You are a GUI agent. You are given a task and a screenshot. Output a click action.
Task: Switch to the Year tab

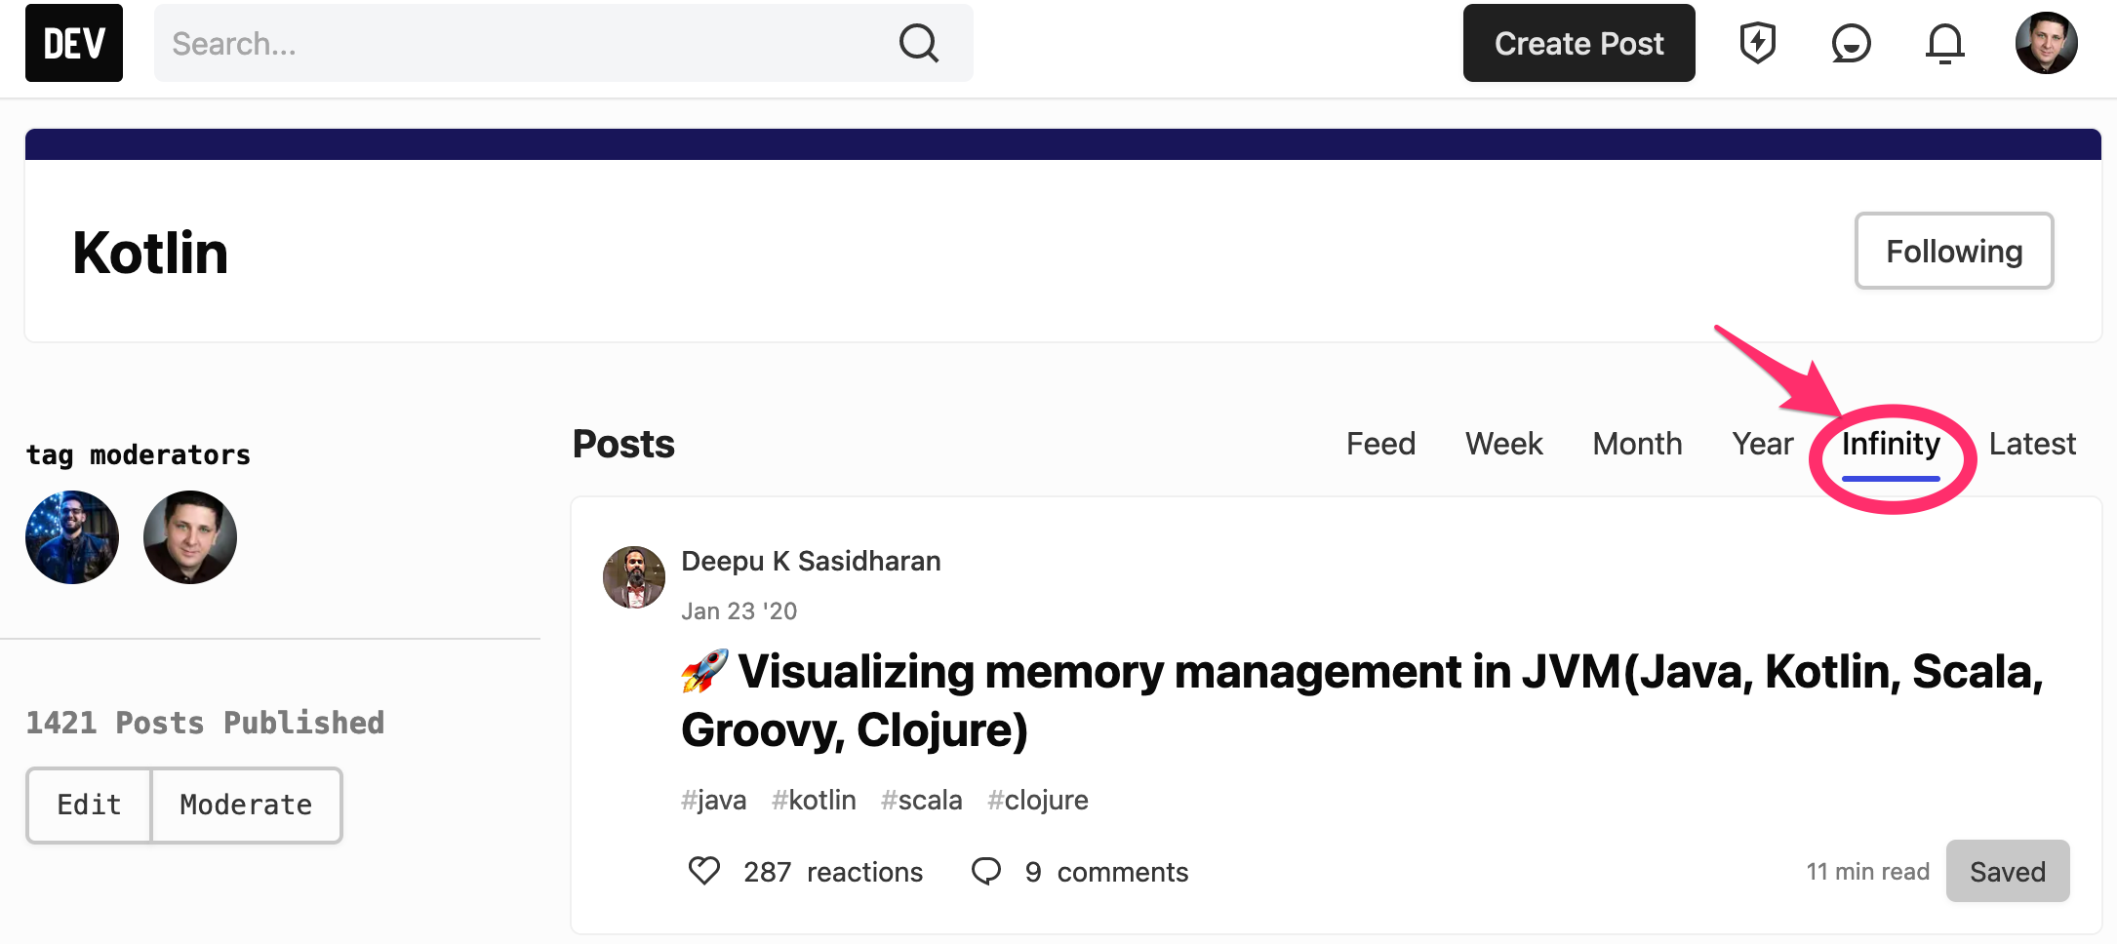1762,444
